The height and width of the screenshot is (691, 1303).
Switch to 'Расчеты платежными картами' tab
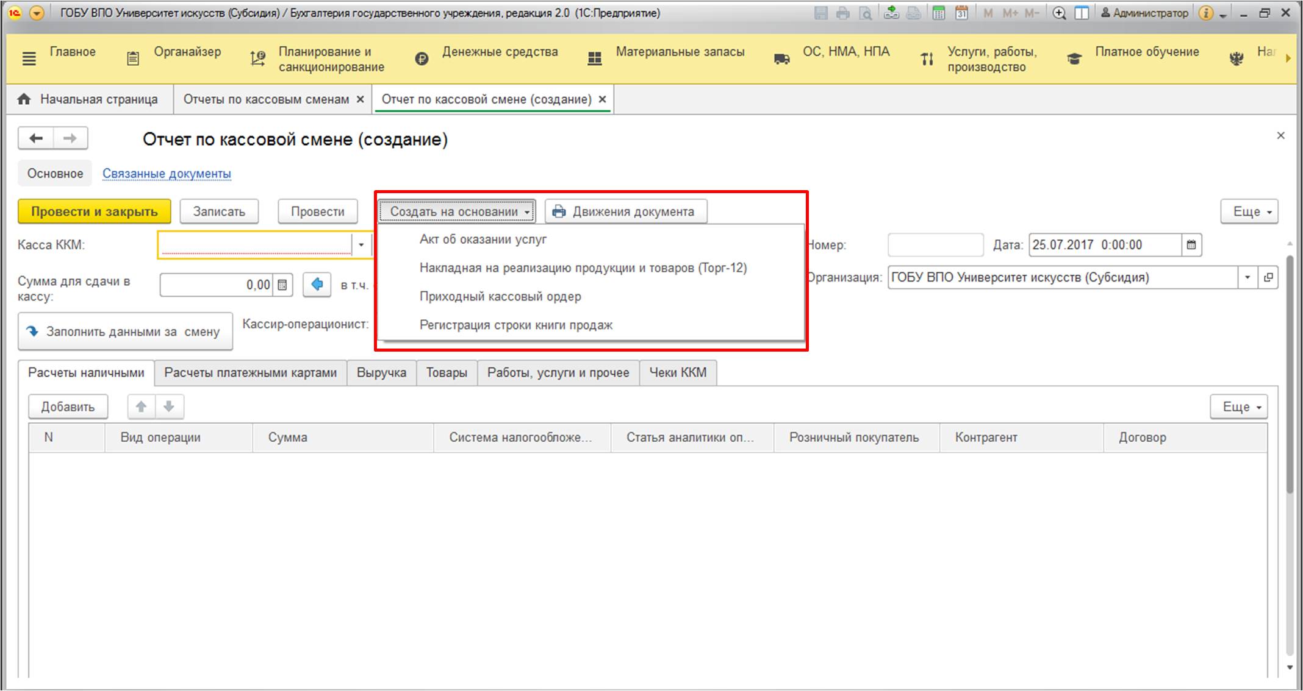(260, 372)
